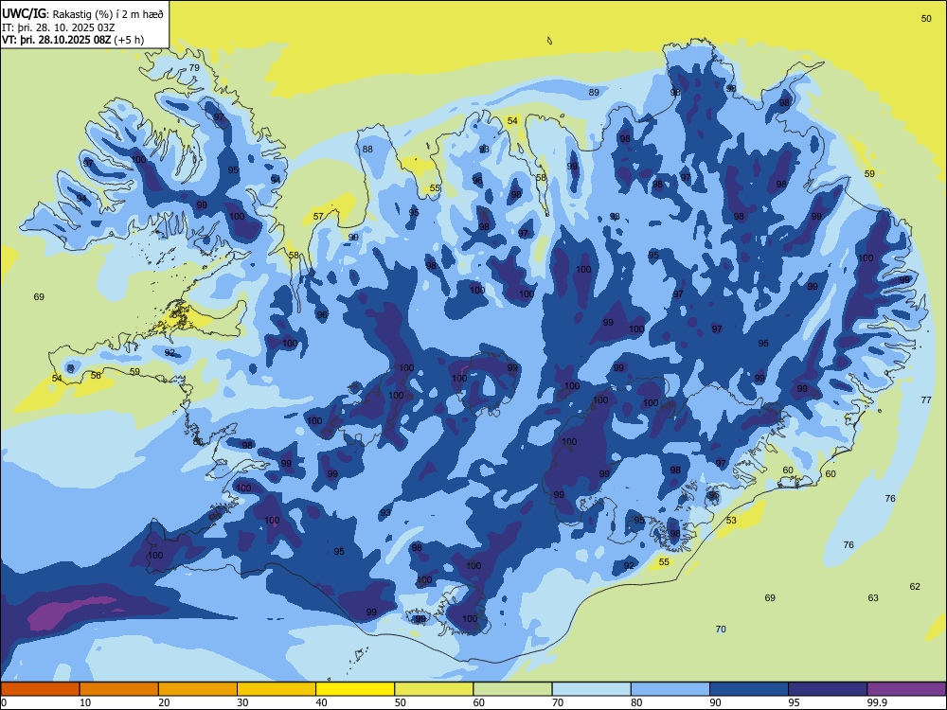Select the medium blue 80–90 legend swatch
The image size is (947, 710).
[x=670, y=689]
